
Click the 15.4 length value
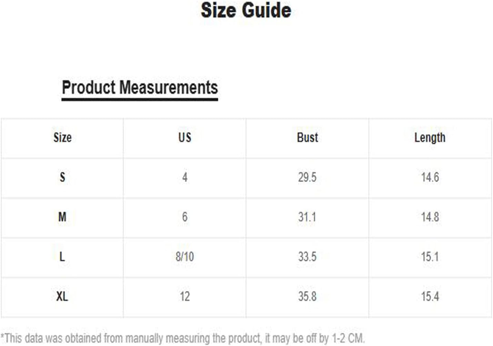coord(430,296)
